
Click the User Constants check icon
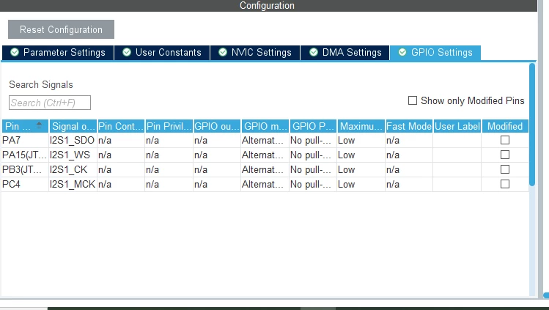pos(127,52)
